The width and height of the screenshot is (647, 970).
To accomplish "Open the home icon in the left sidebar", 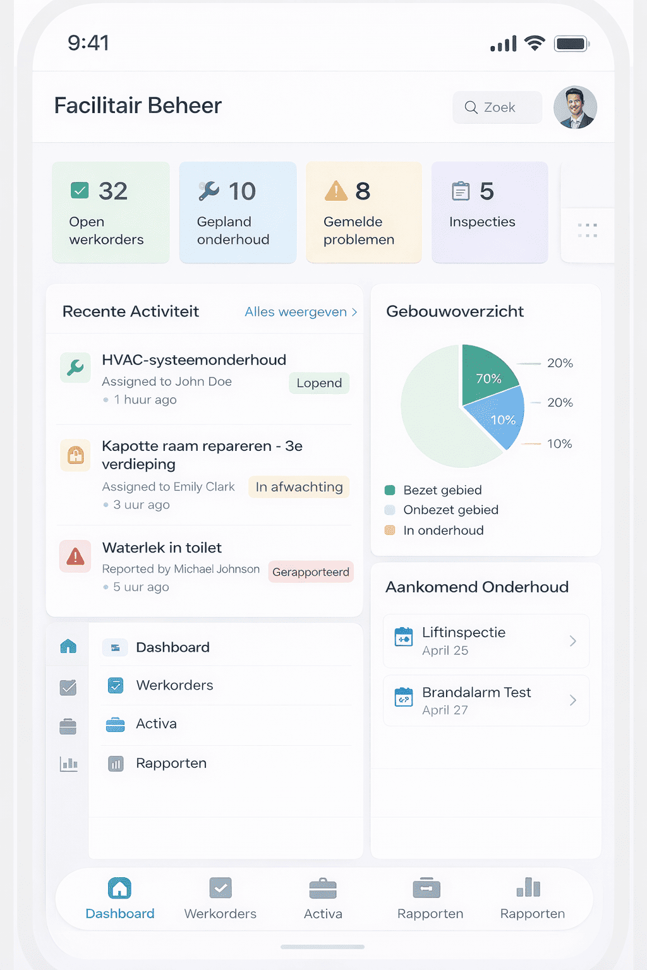I will pyautogui.click(x=68, y=646).
